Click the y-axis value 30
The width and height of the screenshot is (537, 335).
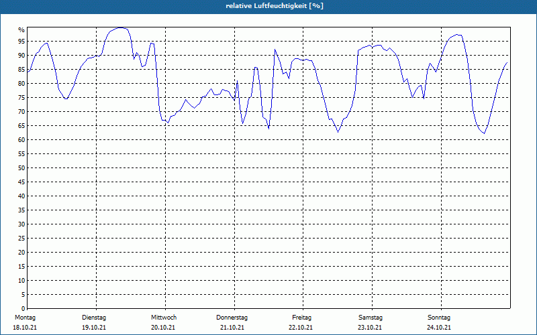[x=21, y=224]
